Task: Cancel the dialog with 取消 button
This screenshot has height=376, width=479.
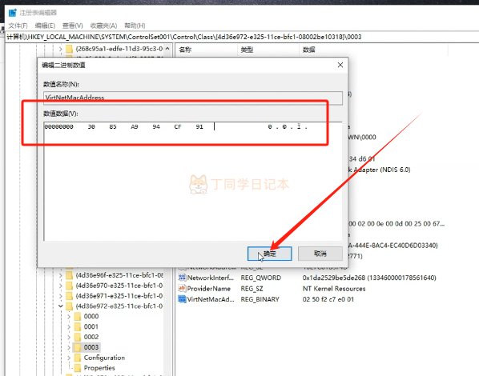Action: tap(320, 254)
